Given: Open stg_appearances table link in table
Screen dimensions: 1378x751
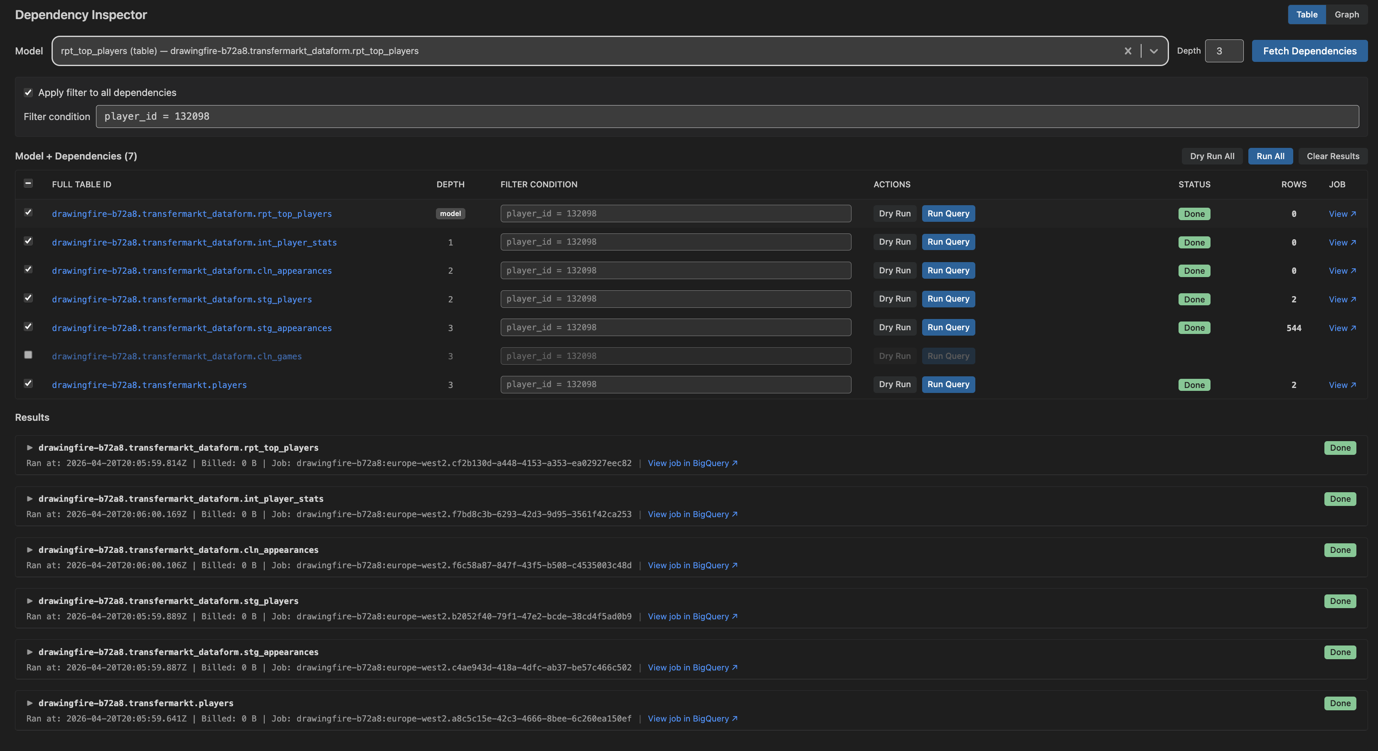Looking at the screenshot, I should (x=192, y=328).
